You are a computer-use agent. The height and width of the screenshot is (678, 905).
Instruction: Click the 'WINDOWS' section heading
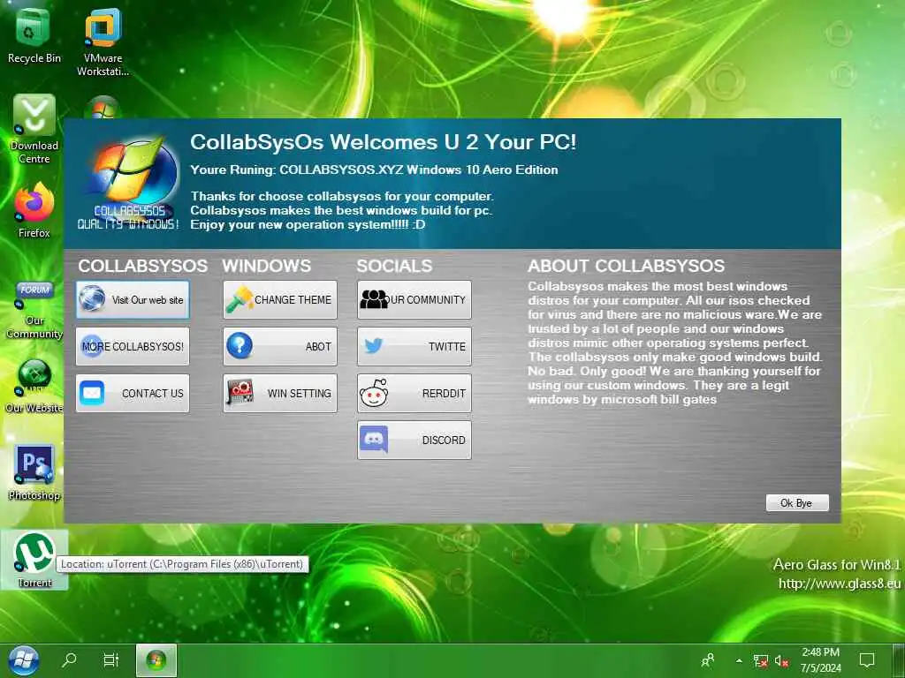267,266
